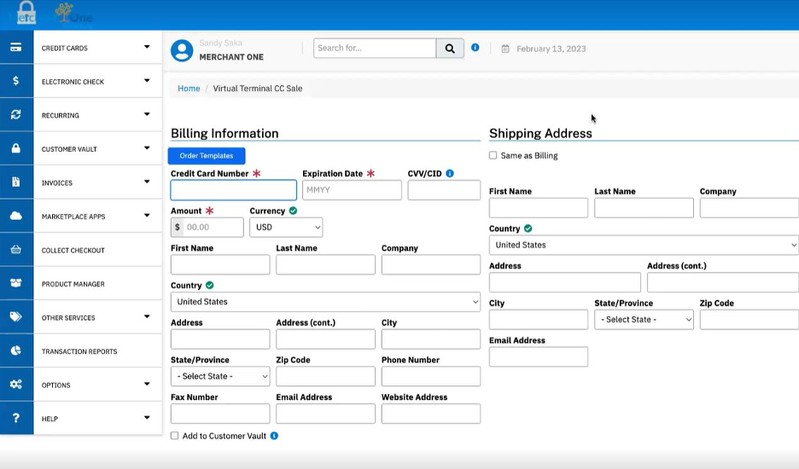Click the Marketplace Apps cloud icon
The image size is (799, 469).
[16, 217]
